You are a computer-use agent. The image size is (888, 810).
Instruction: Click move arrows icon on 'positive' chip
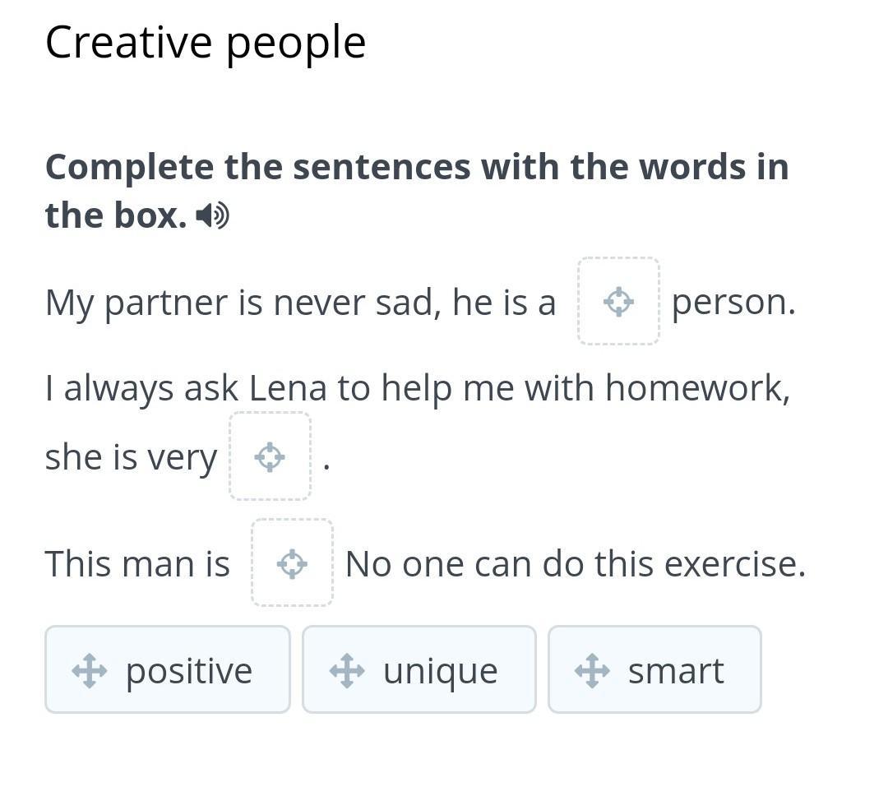coord(89,670)
